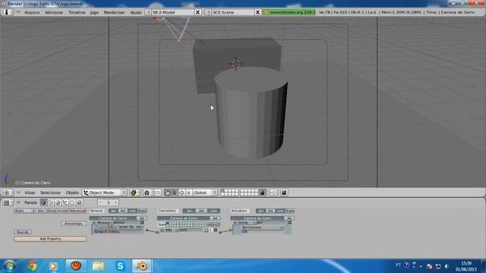Viewport: 486px width, 273px height.
Task: Click the Panels menu button
Action: 30,202
